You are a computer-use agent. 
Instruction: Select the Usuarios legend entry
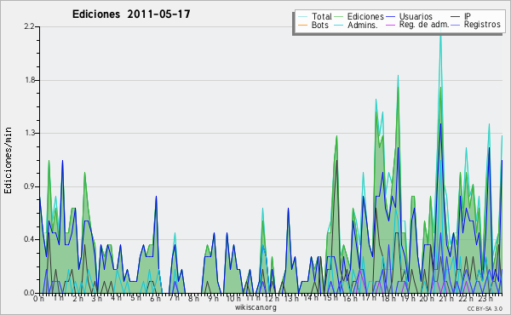409,16
